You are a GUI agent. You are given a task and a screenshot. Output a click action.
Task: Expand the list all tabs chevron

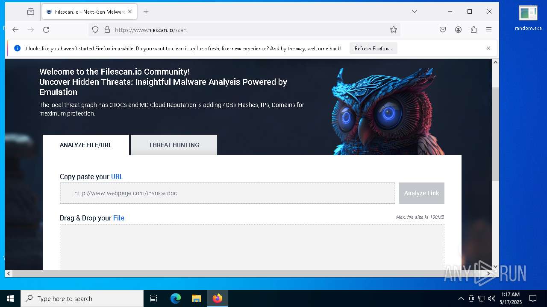pos(414,12)
